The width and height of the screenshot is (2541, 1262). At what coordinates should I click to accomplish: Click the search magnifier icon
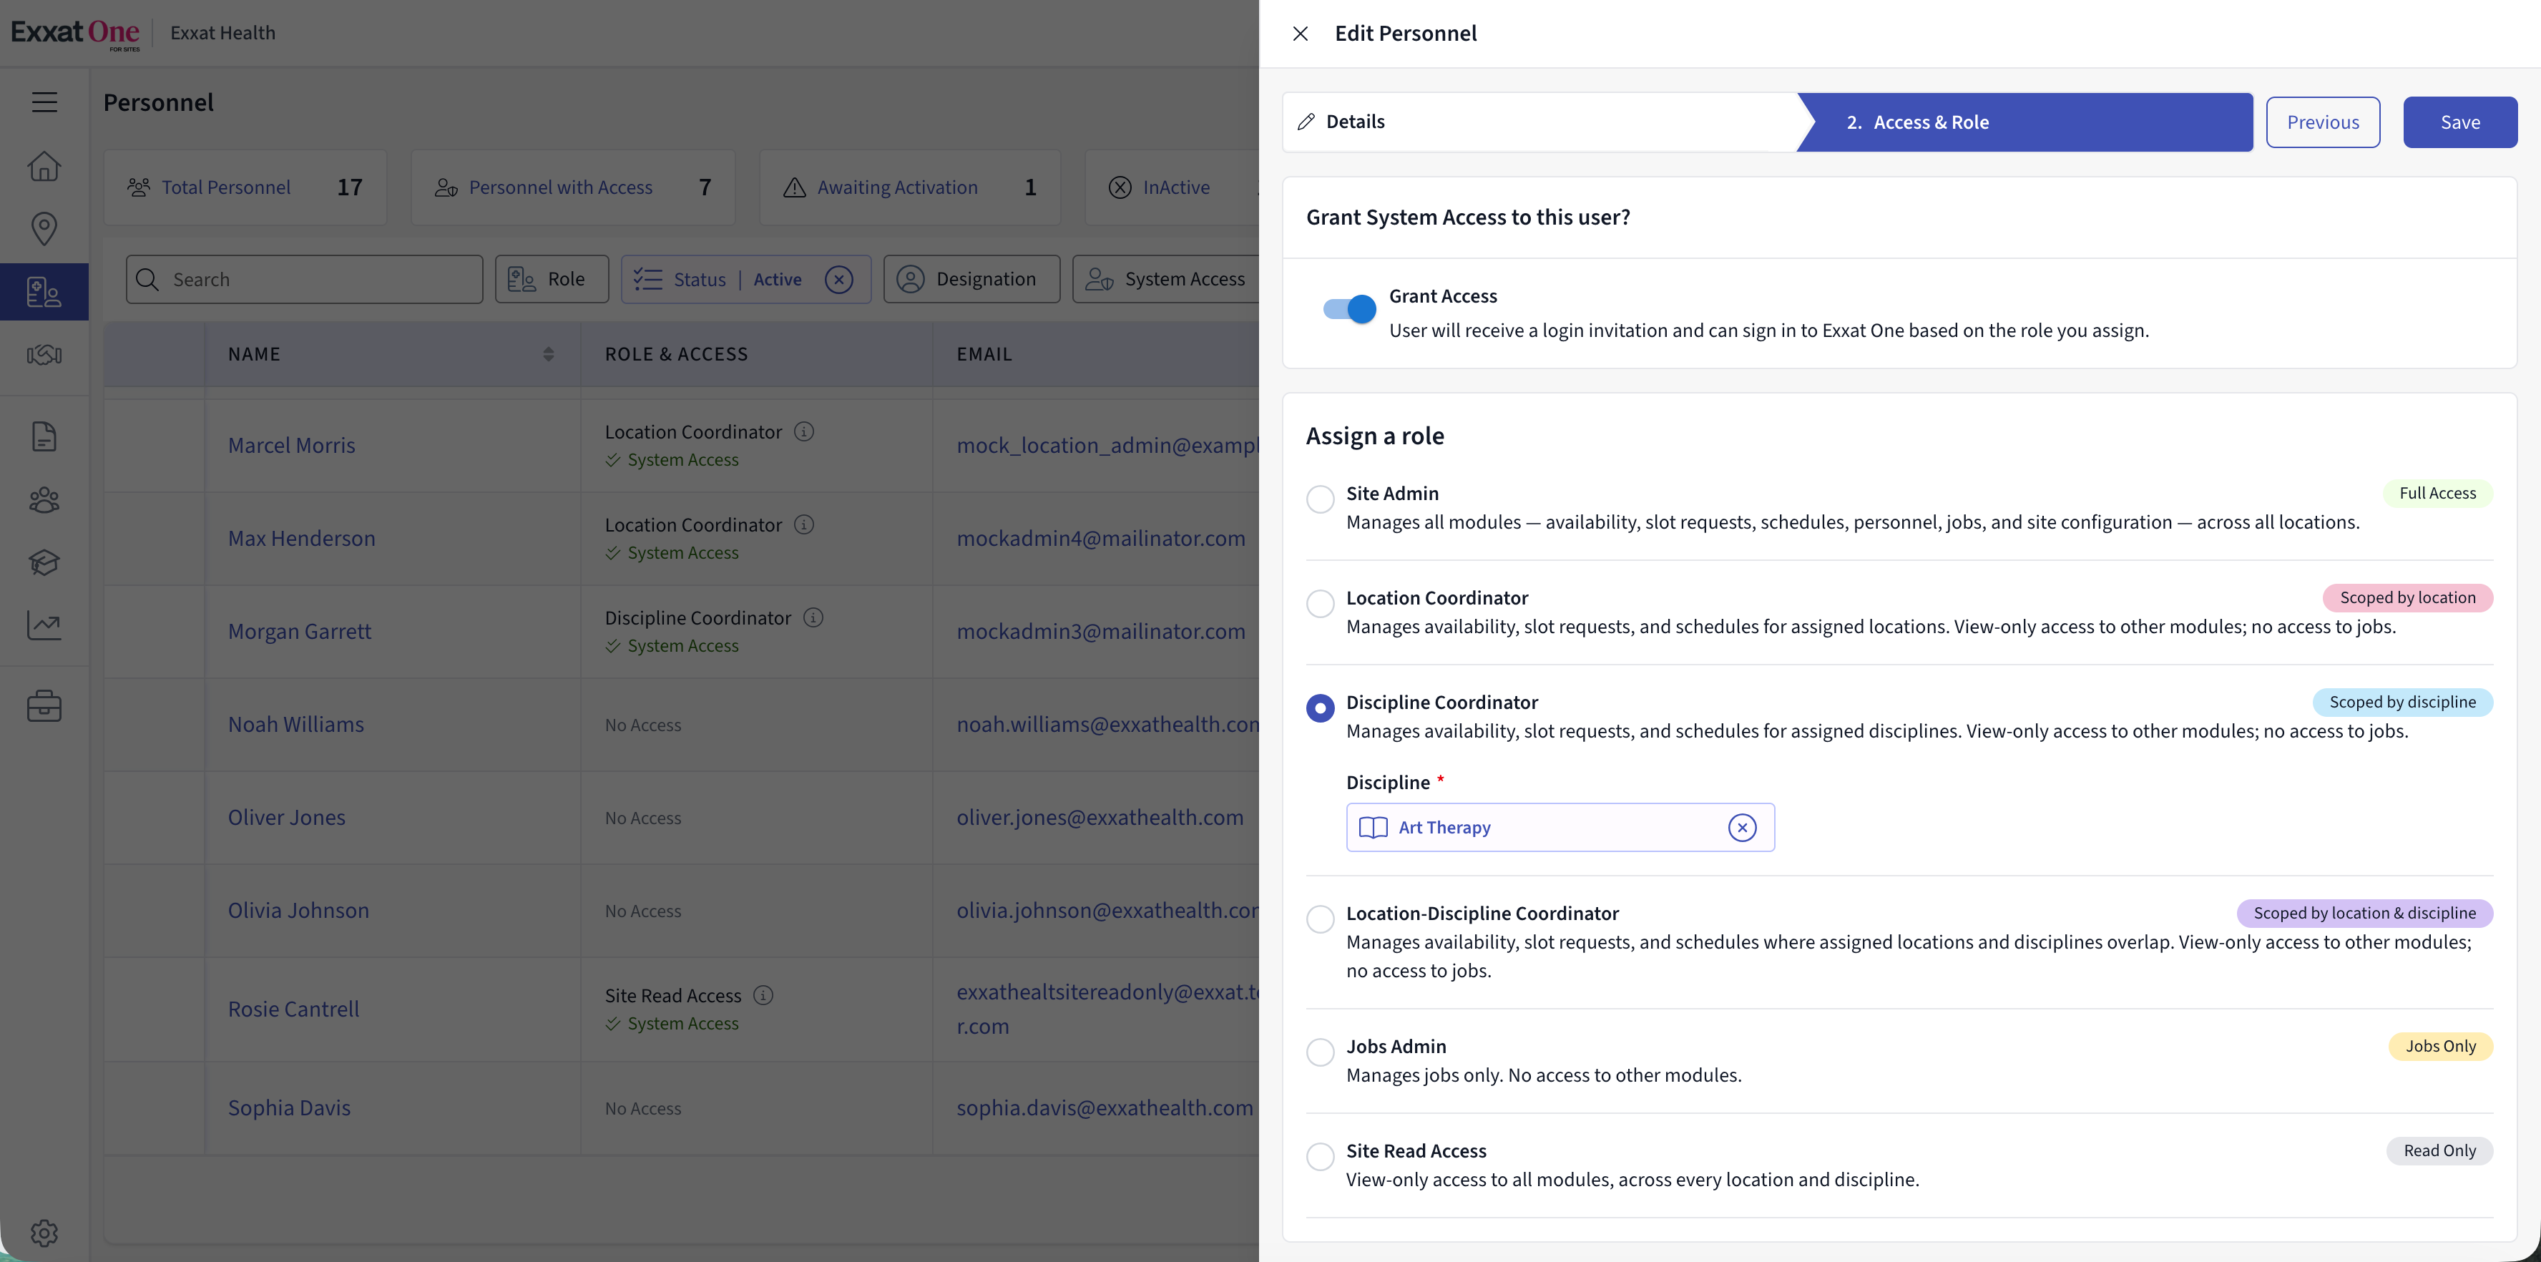147,279
